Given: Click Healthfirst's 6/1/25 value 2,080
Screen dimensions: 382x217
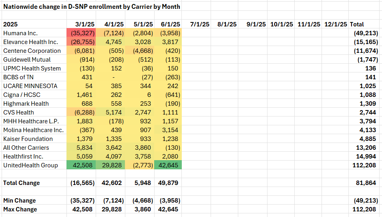Looking at the screenshot, I should tap(168, 156).
